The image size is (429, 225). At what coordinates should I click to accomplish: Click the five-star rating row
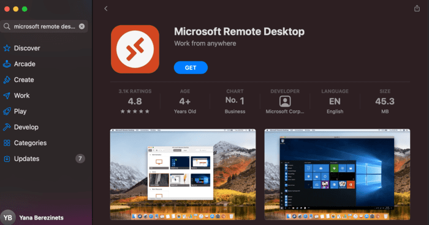click(135, 112)
